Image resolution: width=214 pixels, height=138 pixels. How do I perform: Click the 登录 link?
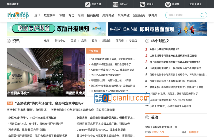(192, 4)
